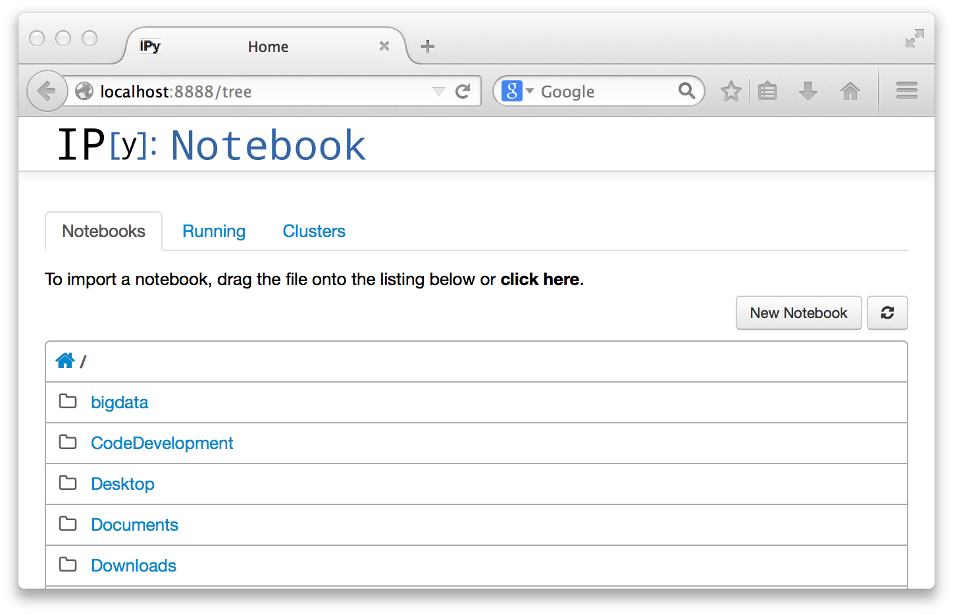This screenshot has height=615, width=953.
Task: Reload the page using the reload icon
Action: [x=463, y=92]
